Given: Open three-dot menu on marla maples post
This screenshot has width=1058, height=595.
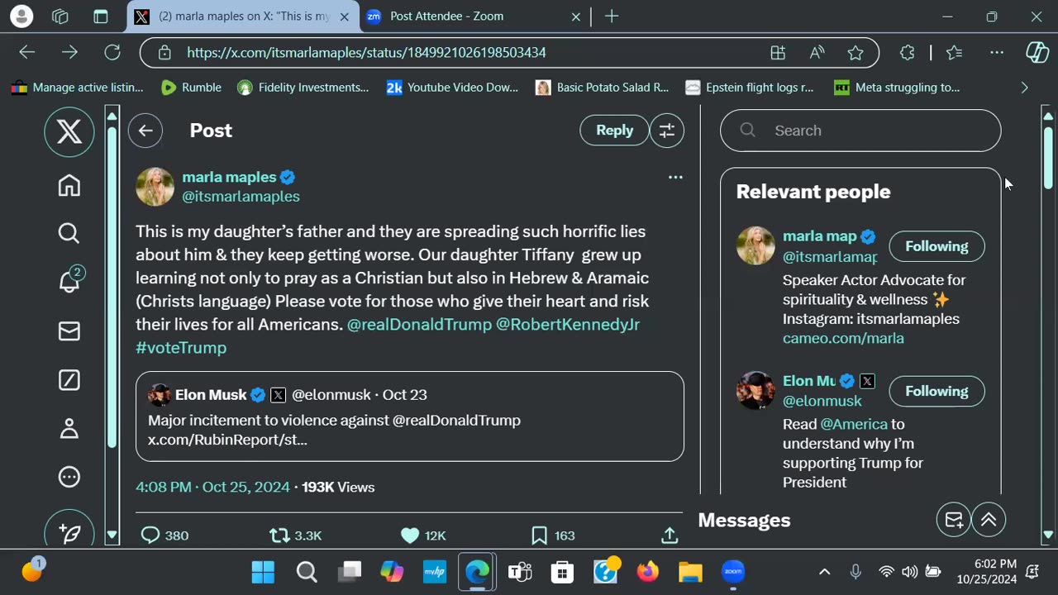Looking at the screenshot, I should [675, 177].
